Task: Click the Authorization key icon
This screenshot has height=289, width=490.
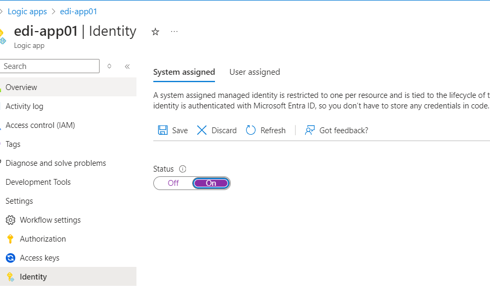Action: point(11,239)
